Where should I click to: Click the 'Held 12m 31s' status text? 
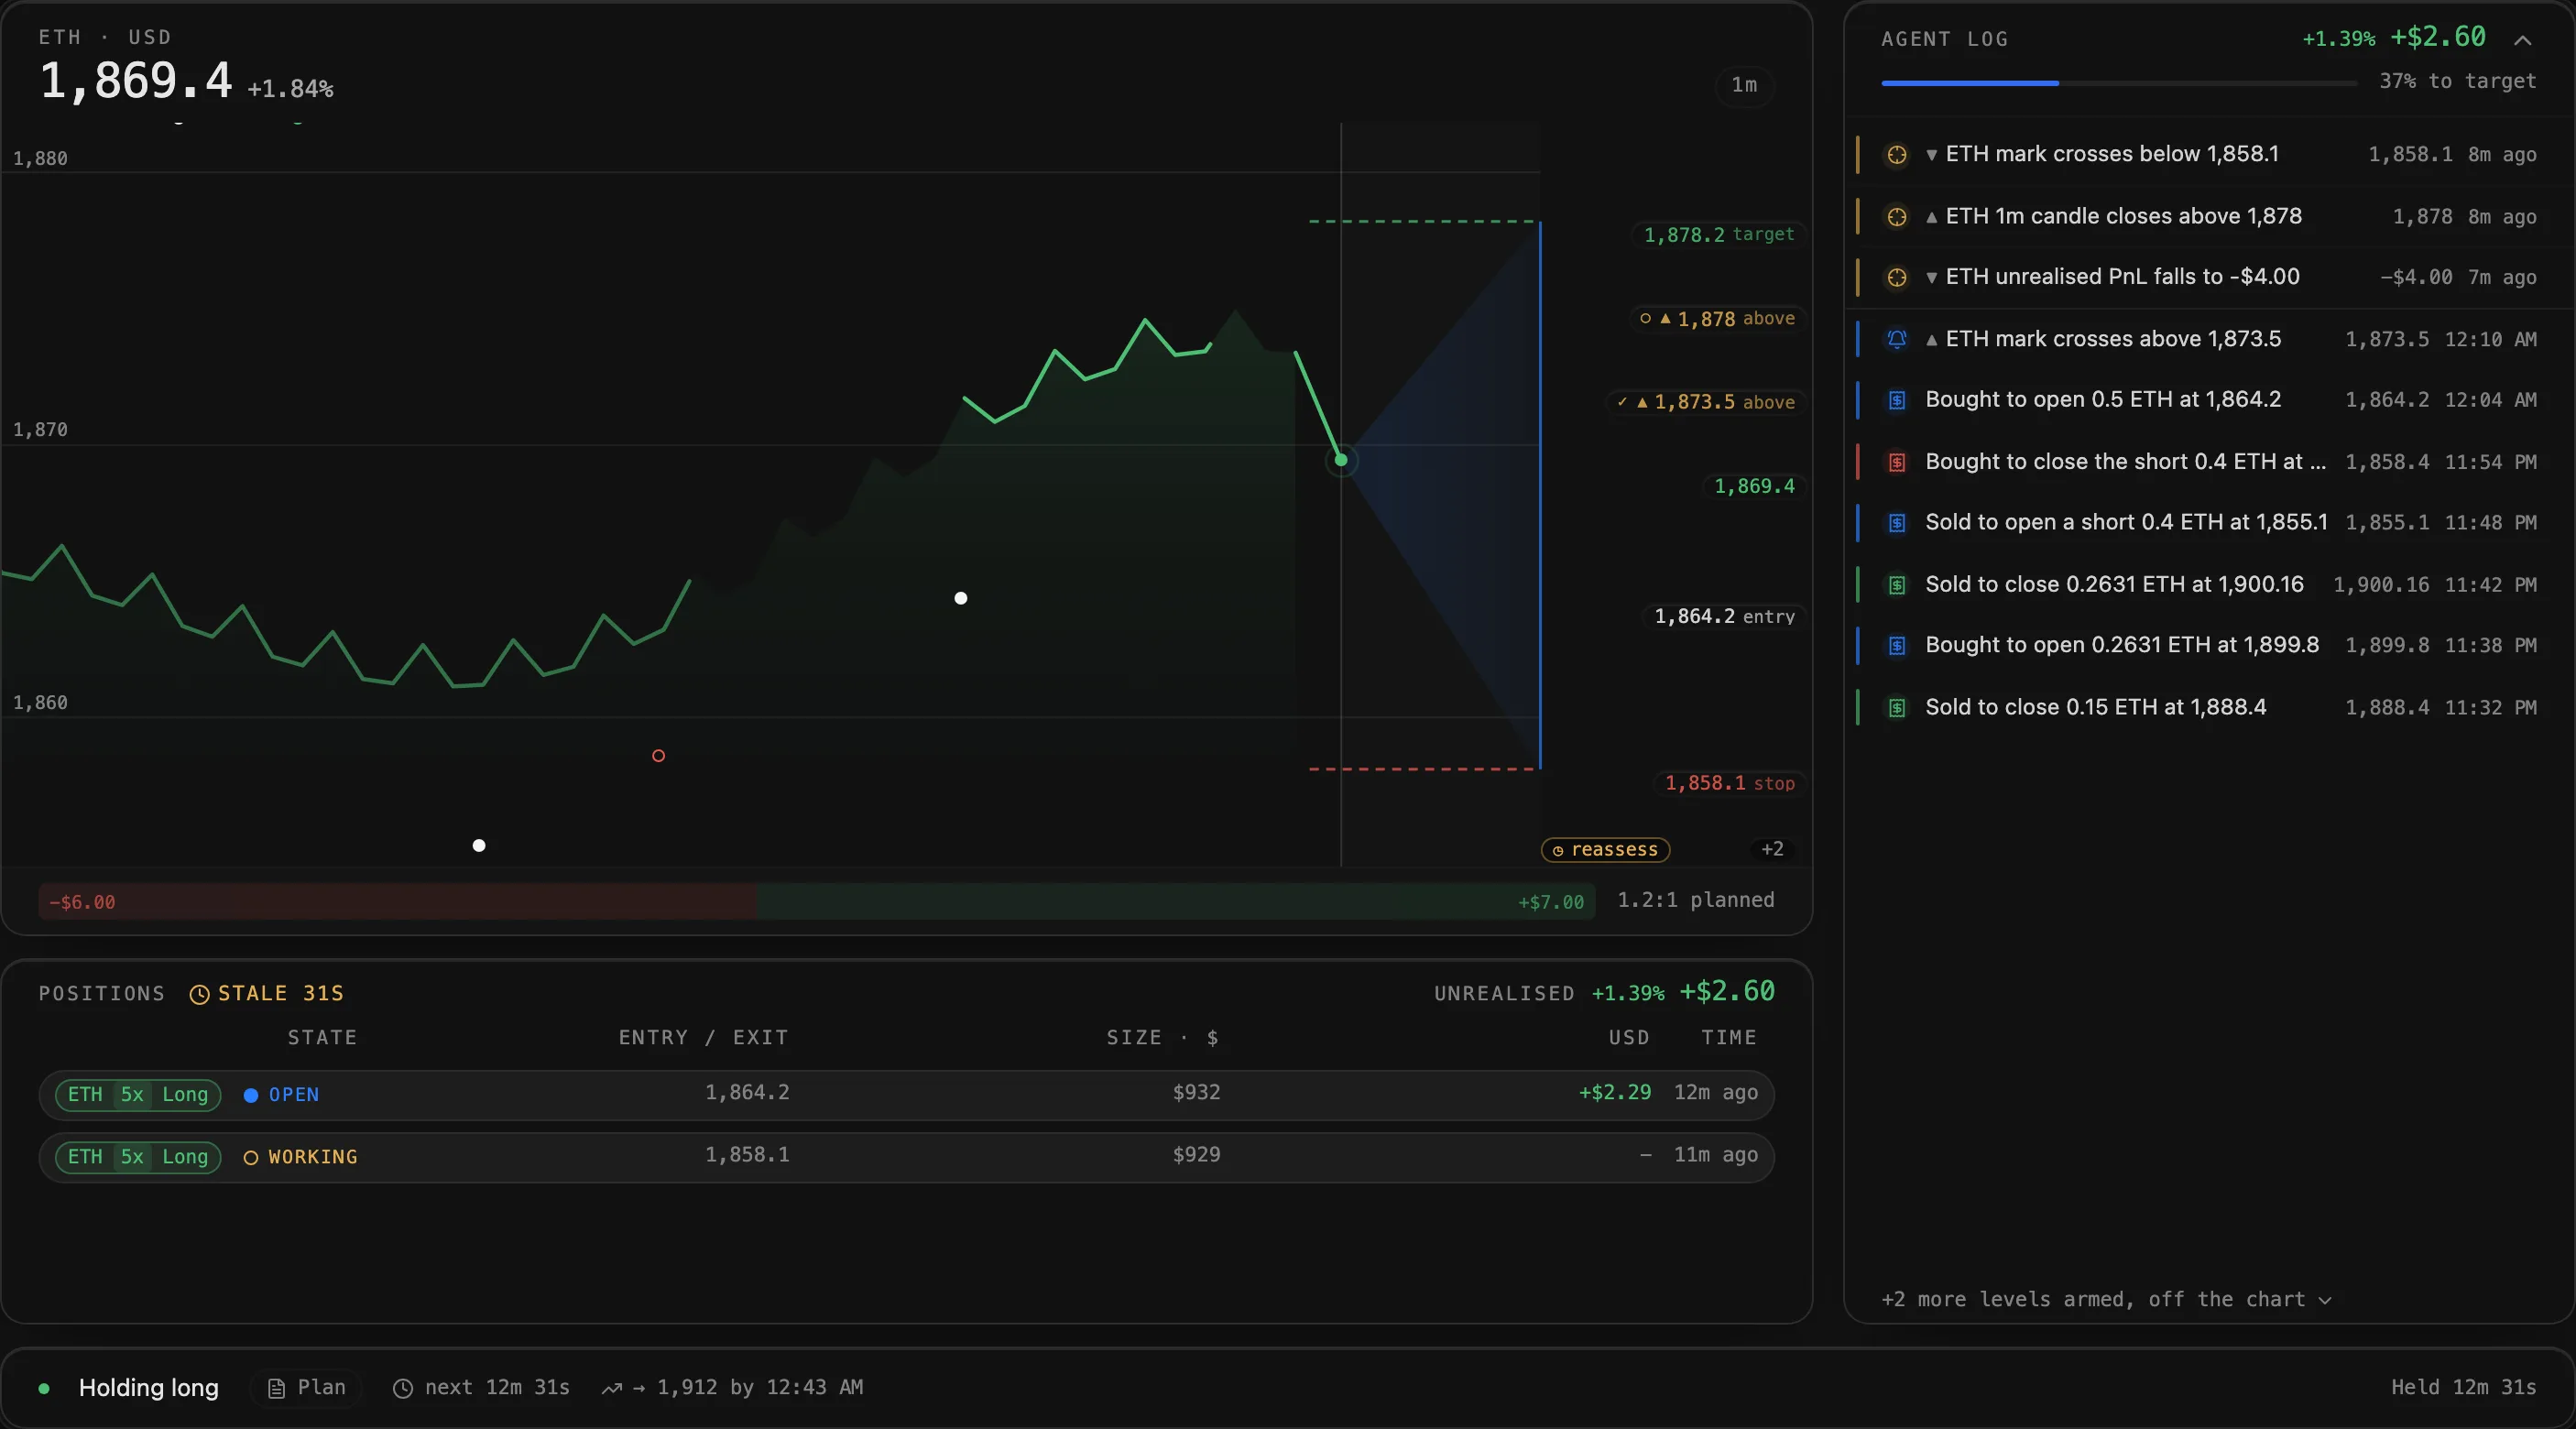2463,1388
